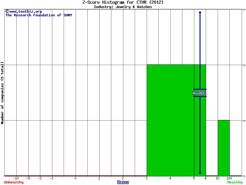246x185 pixels.
Task: Click the subtitle 'Industry: Jewelry & Watches'
Action: pyautogui.click(x=123, y=7)
